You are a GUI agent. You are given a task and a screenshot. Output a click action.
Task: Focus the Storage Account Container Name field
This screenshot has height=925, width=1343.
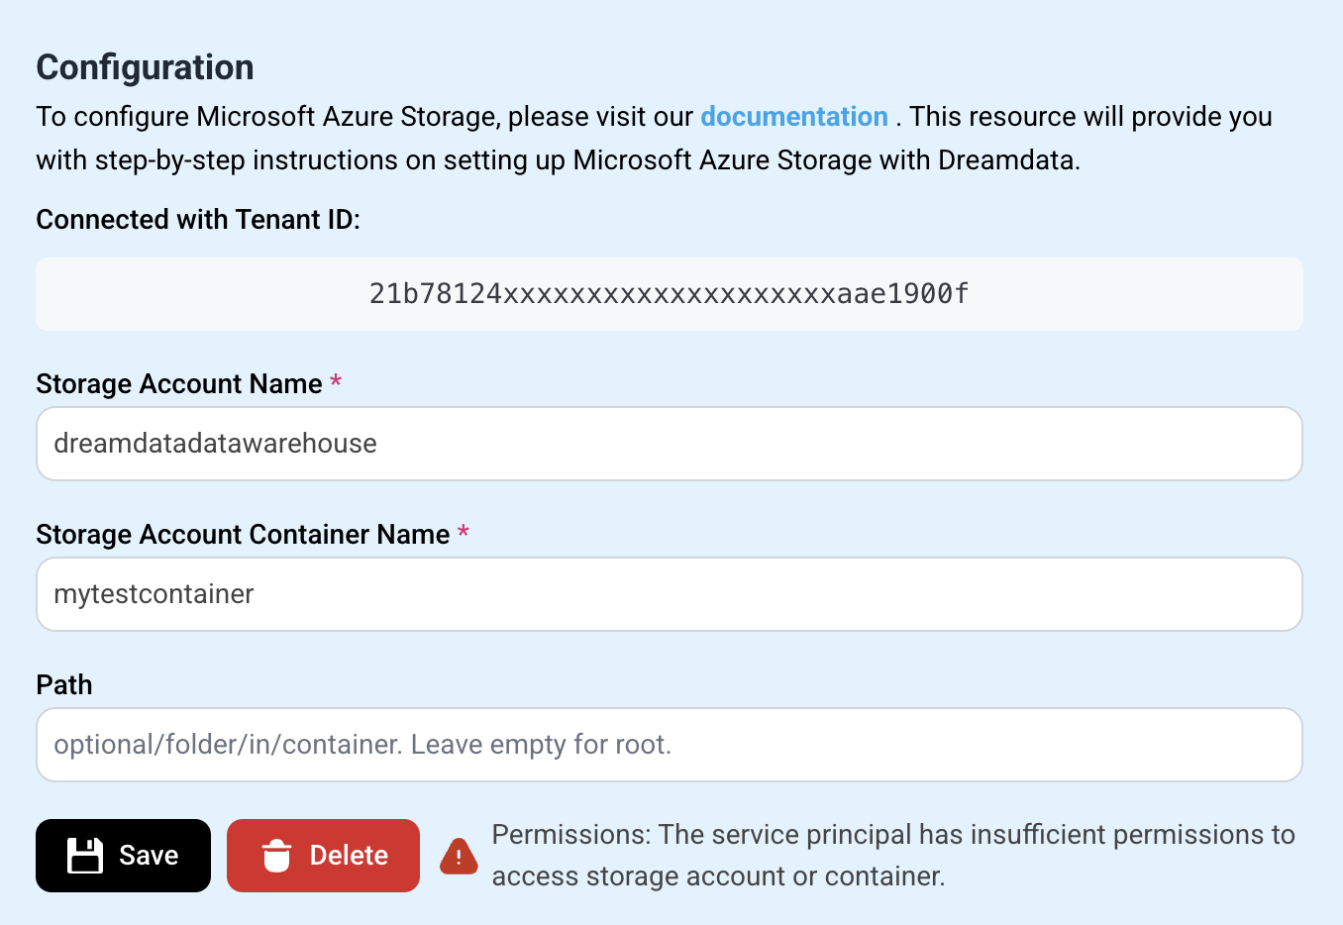(x=669, y=594)
